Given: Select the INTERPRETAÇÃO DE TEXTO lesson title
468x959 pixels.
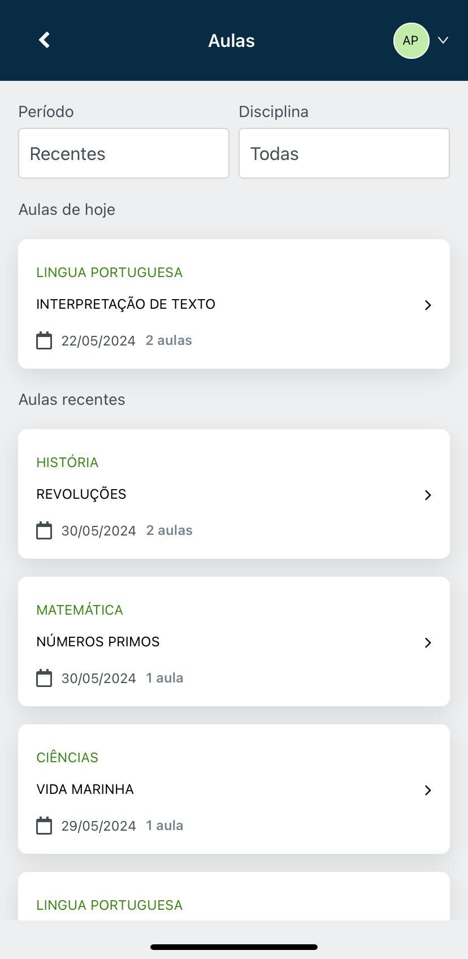Looking at the screenshot, I should coord(126,304).
